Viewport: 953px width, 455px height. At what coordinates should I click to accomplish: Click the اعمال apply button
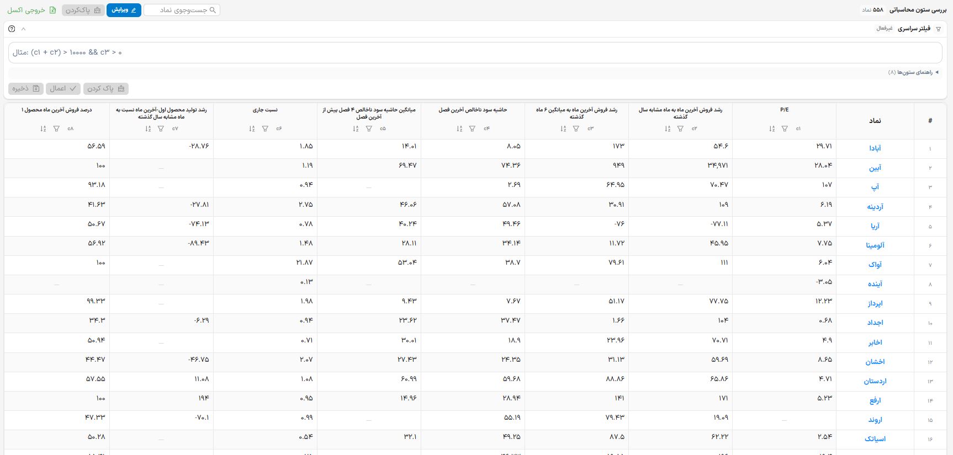(63, 88)
